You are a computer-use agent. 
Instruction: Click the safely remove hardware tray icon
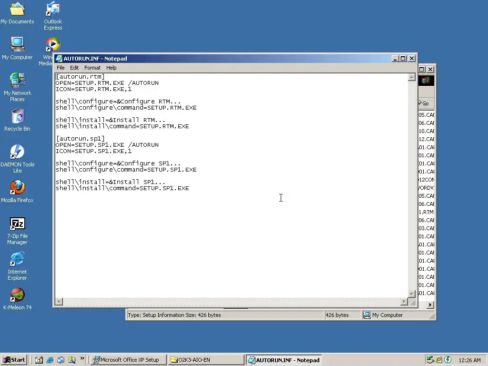click(x=430, y=360)
